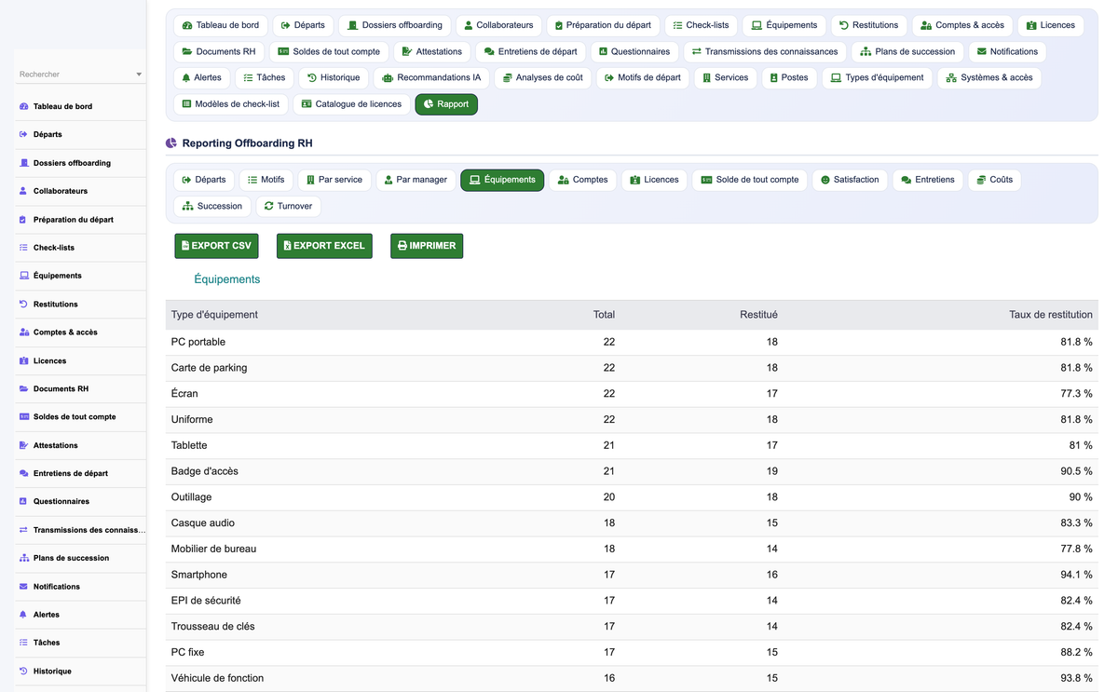
Task: Click the Restitué column header
Action: coord(758,315)
